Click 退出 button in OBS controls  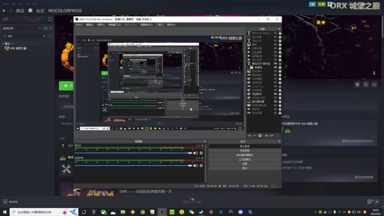(245, 168)
